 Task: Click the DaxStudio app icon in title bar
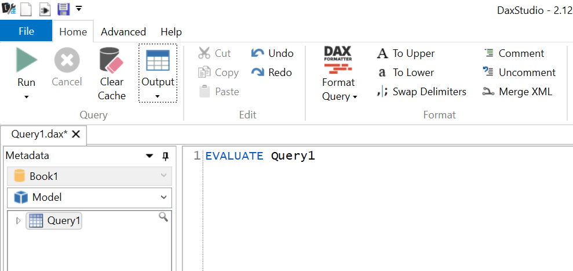[x=8, y=9]
